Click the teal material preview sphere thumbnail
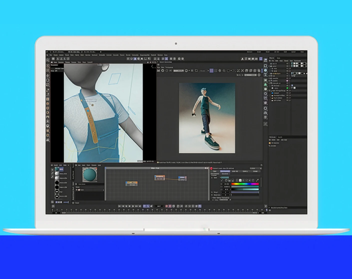This screenshot has height=279, width=352. point(89,175)
